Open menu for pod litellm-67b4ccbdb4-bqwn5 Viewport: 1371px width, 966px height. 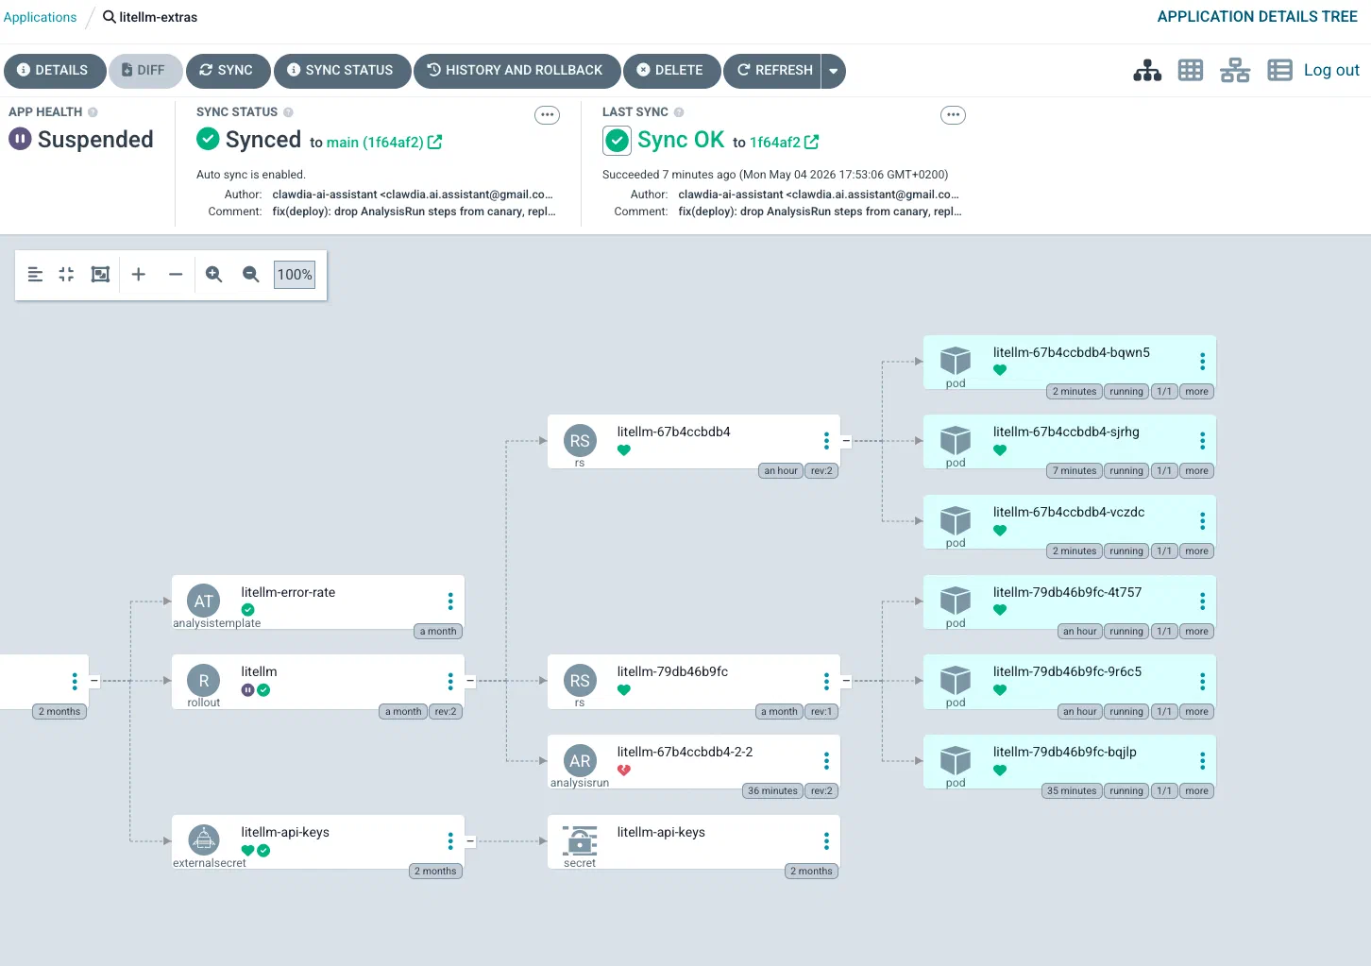coord(1202,361)
